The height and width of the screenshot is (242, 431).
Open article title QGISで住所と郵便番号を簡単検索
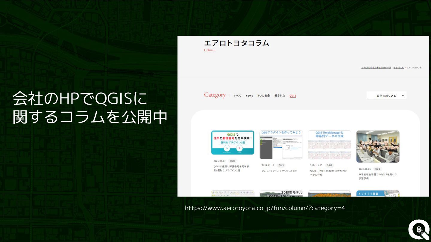[x=231, y=168]
